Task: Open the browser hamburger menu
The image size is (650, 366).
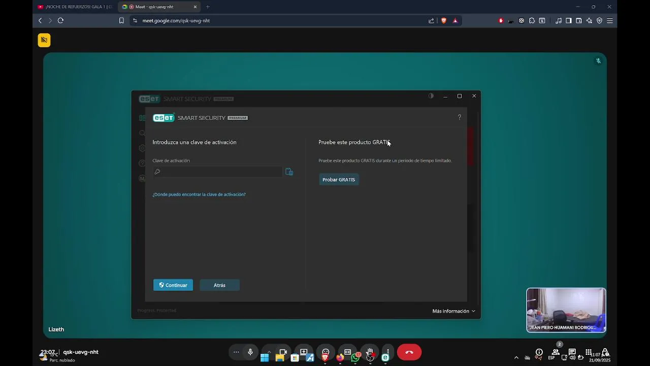Action: click(610, 20)
